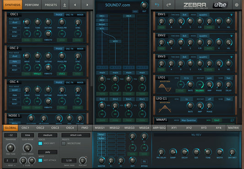Click OSC1 OSC FX button
The width and height of the screenshot is (244, 169).
click(x=70, y=15)
